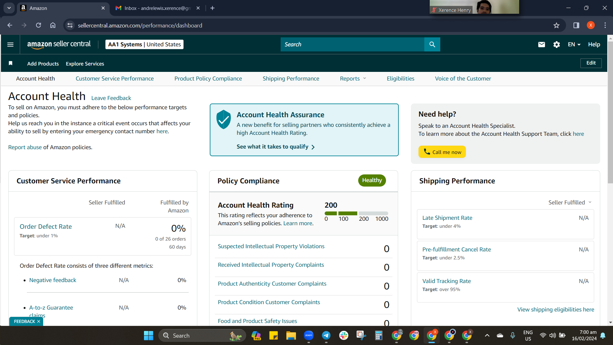Screen dimensions: 613x345
Task: Open Sticky Notes from the taskbar
Action: 273,335
